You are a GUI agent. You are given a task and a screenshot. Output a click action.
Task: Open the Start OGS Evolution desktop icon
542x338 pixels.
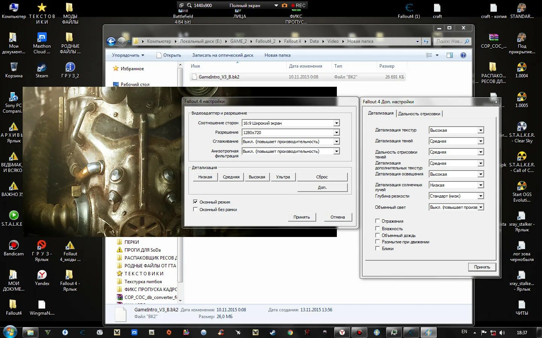pyautogui.click(x=522, y=192)
